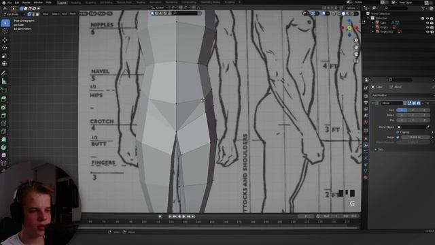Open the Output properties tab
Screen dimensions: 435x245
366,103
